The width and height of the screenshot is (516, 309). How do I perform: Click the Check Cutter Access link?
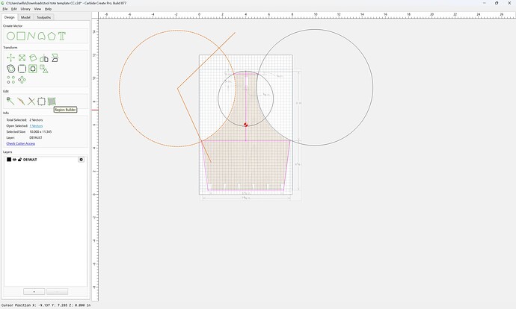(21, 143)
